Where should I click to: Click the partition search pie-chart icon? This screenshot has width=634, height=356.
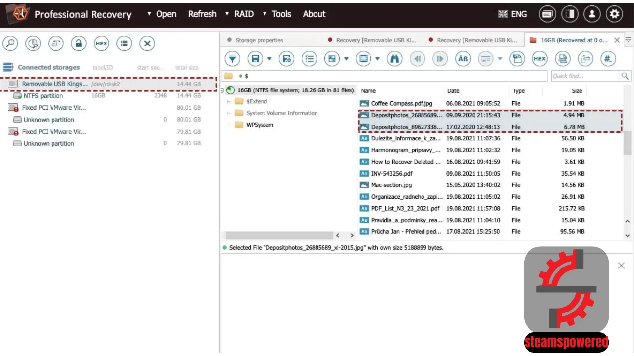tap(33, 44)
